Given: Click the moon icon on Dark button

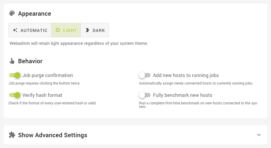Looking at the screenshot, I should (x=87, y=30).
